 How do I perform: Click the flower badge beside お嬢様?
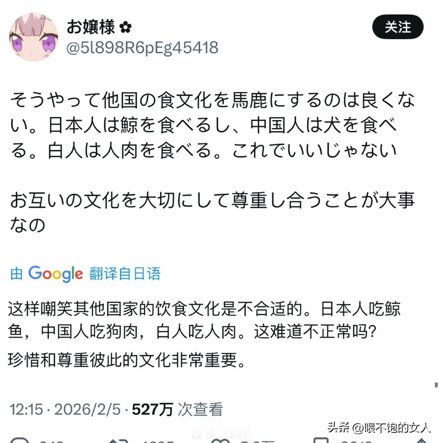click(x=125, y=28)
